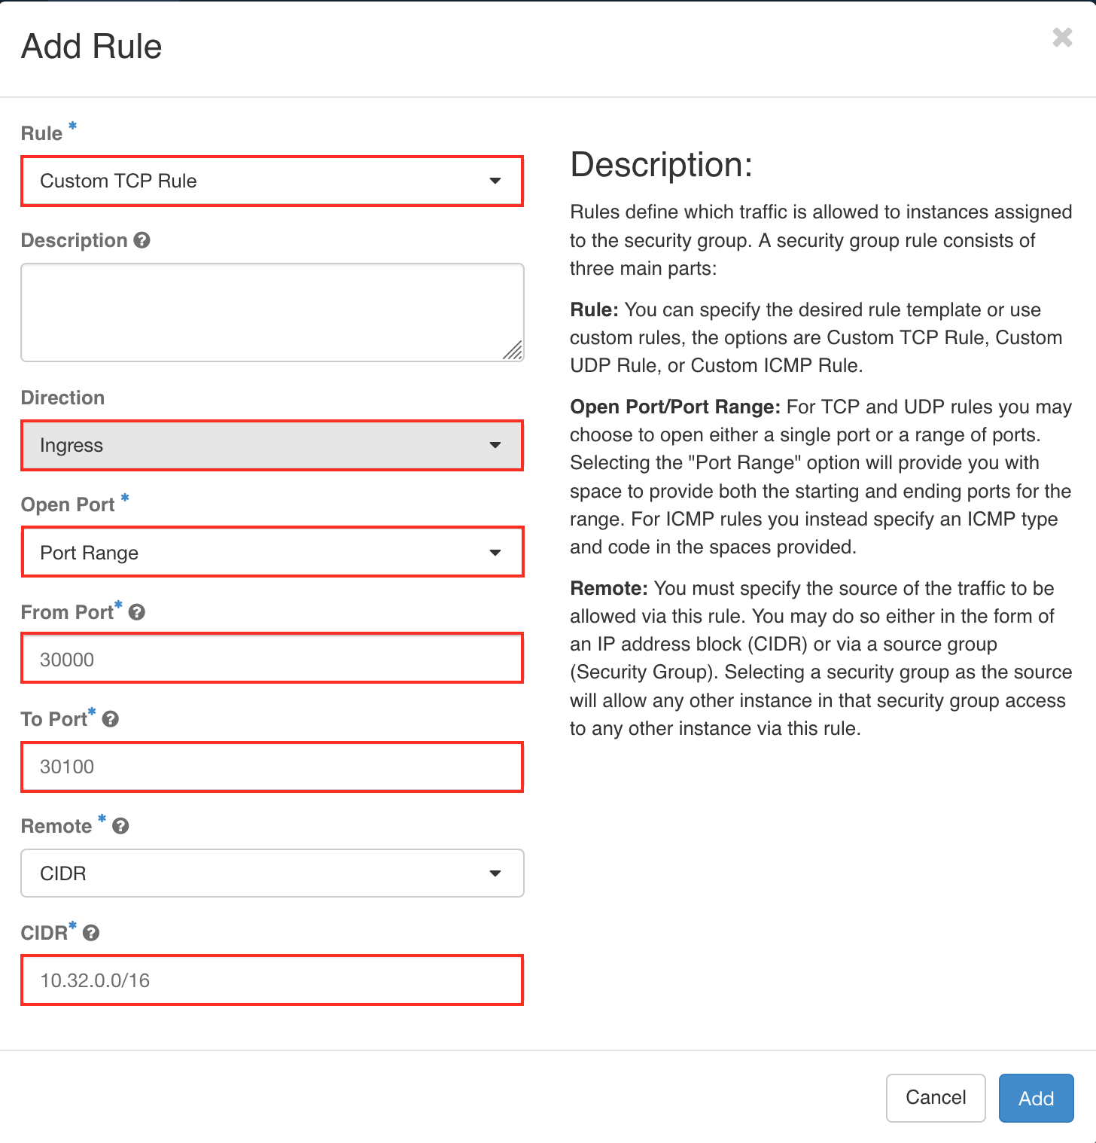This screenshot has width=1096, height=1143.
Task: Click the 'Add Rule' dialog title
Action: (92, 46)
